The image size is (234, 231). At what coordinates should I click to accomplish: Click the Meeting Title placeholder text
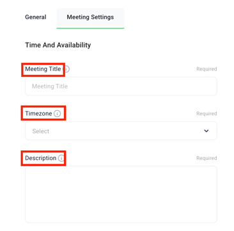(x=50, y=86)
